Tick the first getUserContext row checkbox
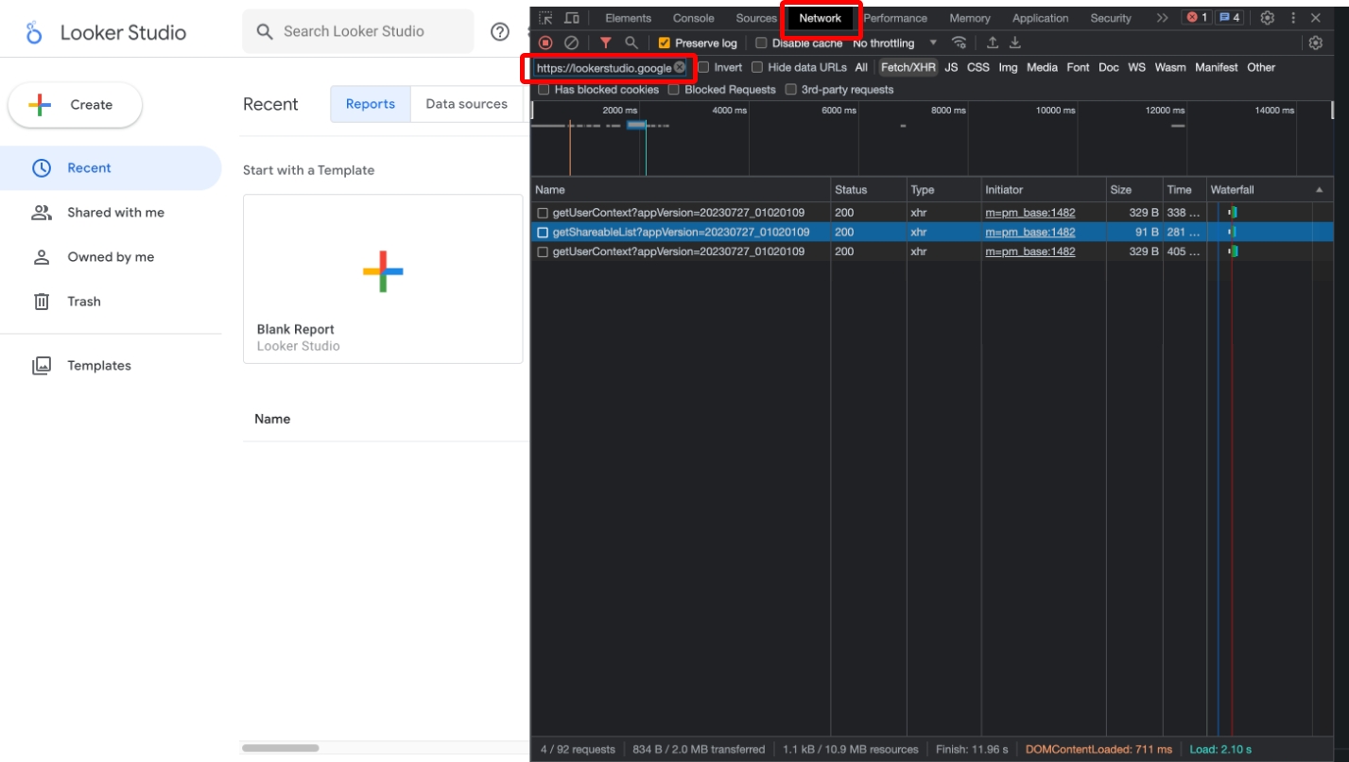The width and height of the screenshot is (1349, 762). pos(543,213)
